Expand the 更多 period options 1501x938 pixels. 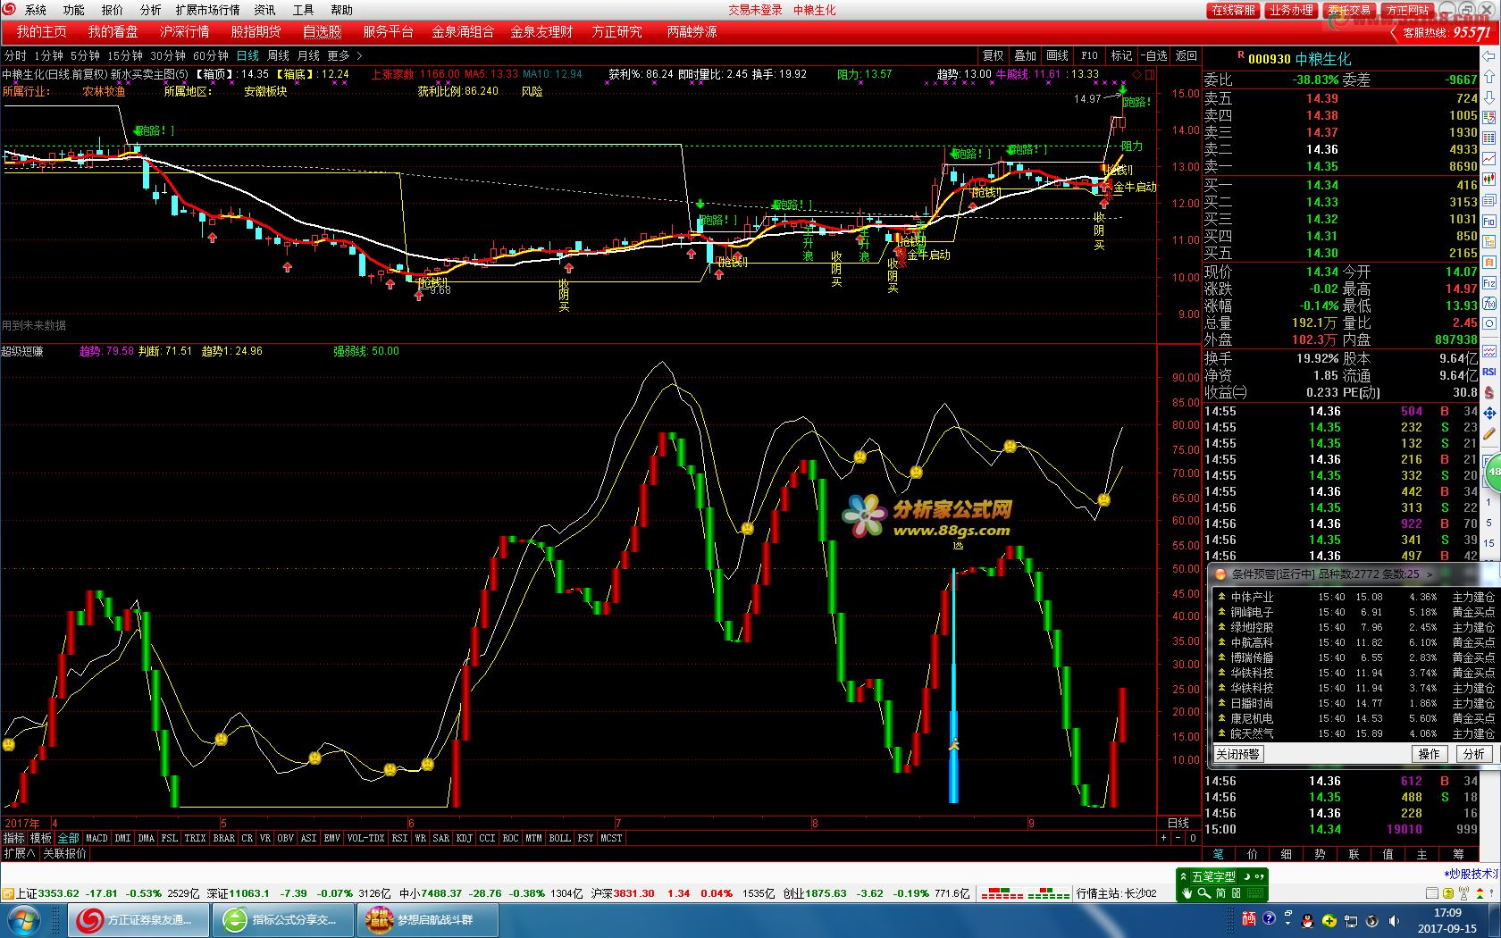pyautogui.click(x=345, y=55)
